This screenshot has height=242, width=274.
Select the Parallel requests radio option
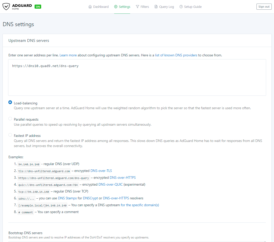point(10,119)
